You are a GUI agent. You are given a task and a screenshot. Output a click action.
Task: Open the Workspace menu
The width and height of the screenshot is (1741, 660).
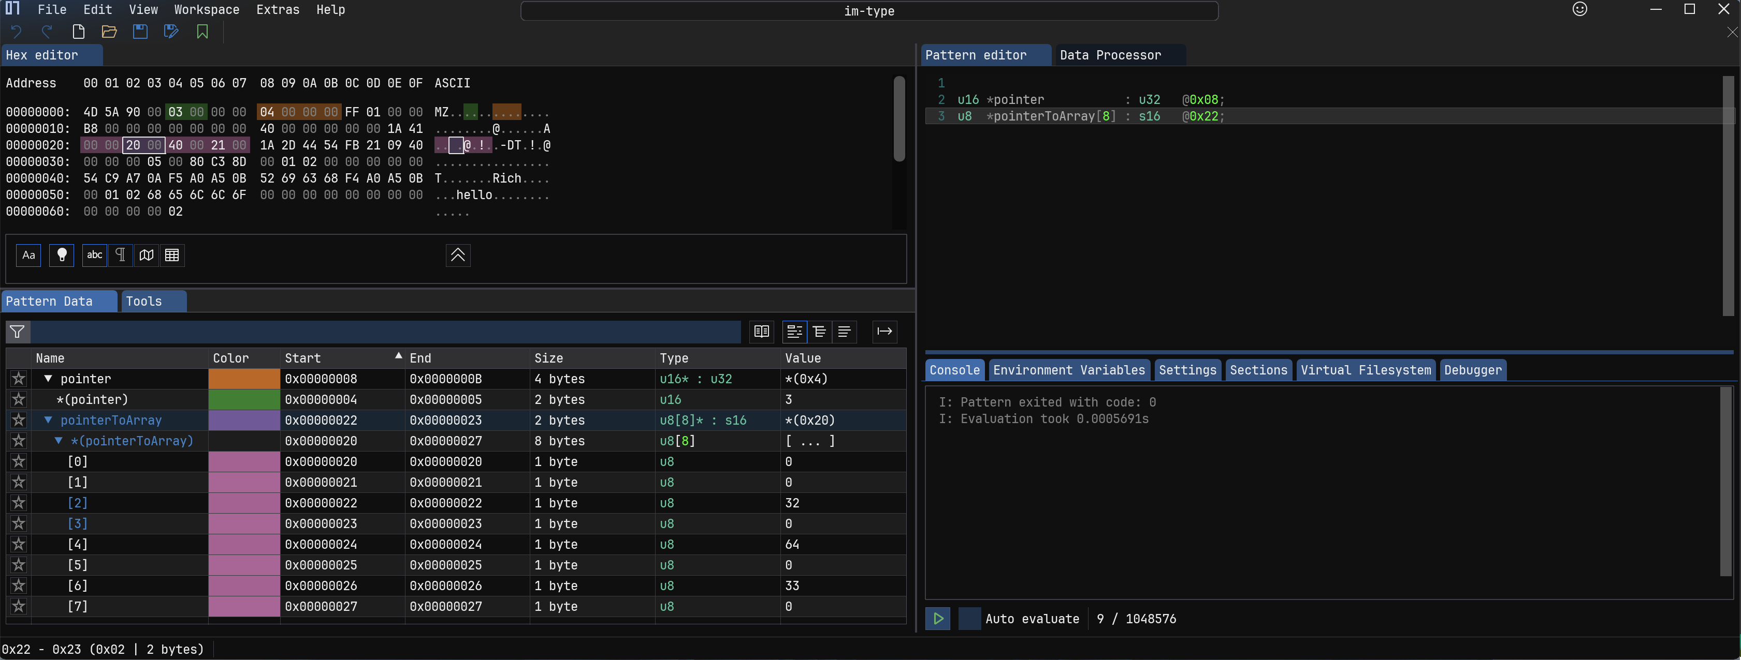coord(206,9)
